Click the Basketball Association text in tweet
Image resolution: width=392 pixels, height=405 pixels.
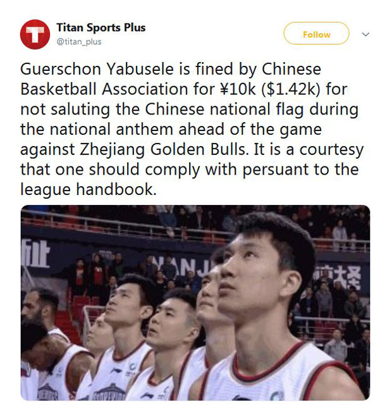coord(104,89)
